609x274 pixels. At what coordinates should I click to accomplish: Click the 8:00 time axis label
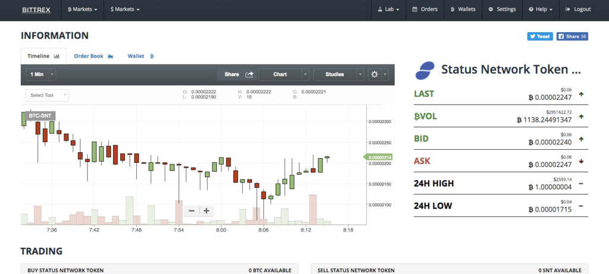(x=221, y=230)
